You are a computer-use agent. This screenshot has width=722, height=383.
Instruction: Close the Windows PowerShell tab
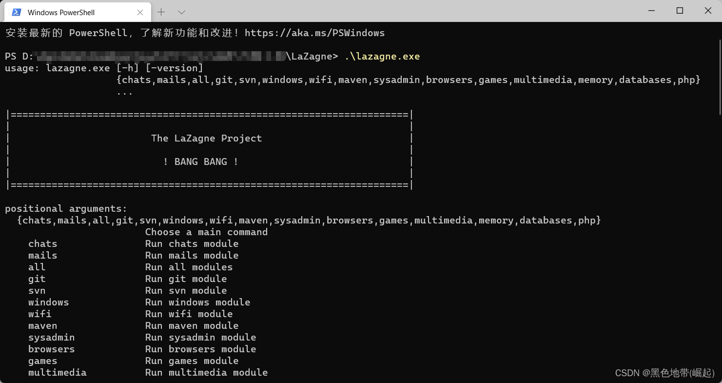point(140,13)
